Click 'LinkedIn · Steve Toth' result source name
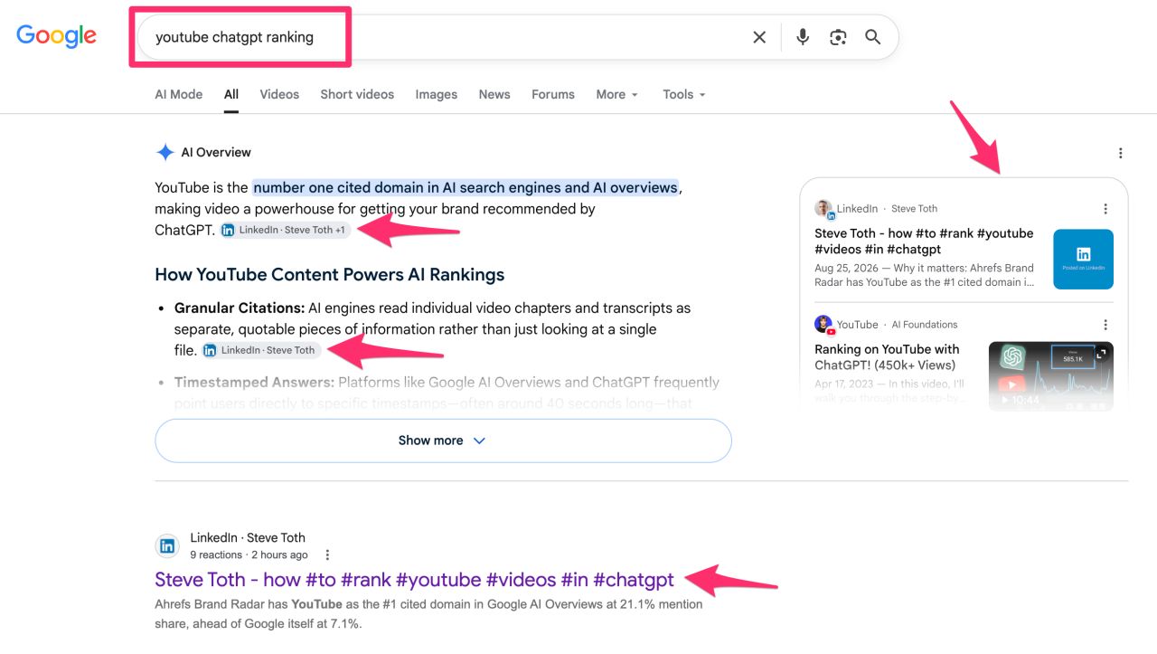This screenshot has height=654, width=1157. point(248,537)
